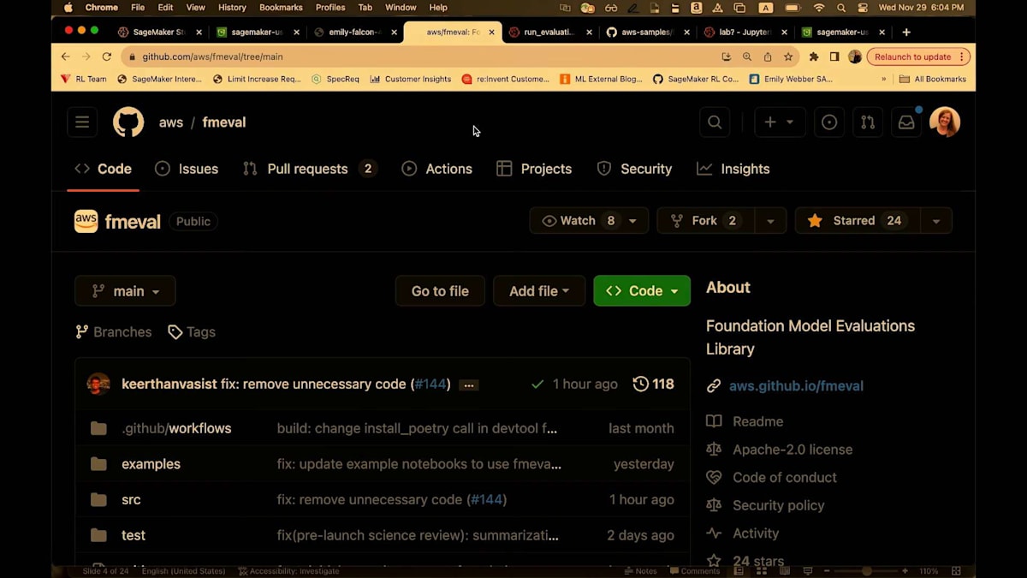The image size is (1027, 578).
Task: Open the GitHub search icon
Action: (x=715, y=122)
